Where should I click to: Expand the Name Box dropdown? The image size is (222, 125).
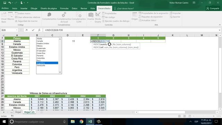coord(17,30)
